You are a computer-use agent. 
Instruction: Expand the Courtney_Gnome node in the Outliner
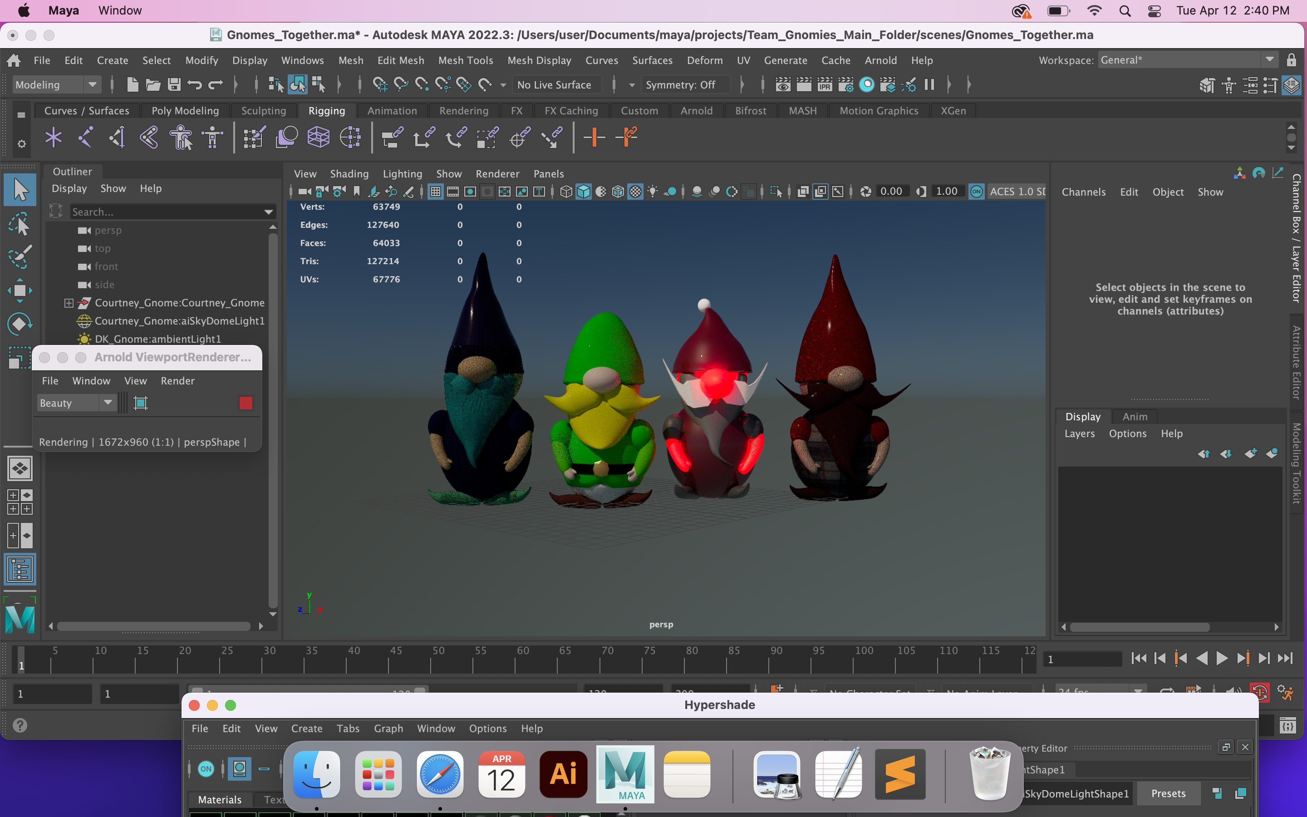coord(69,303)
